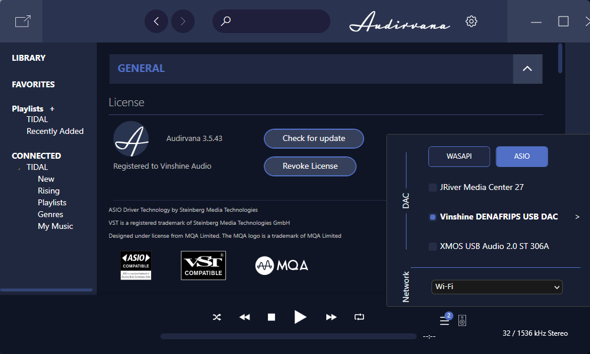Select XMOS USB Audio 2.0 ST 306A
The image size is (590, 354).
point(489,247)
